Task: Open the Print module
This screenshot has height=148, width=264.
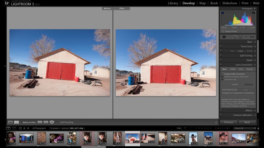Action: pos(245,3)
